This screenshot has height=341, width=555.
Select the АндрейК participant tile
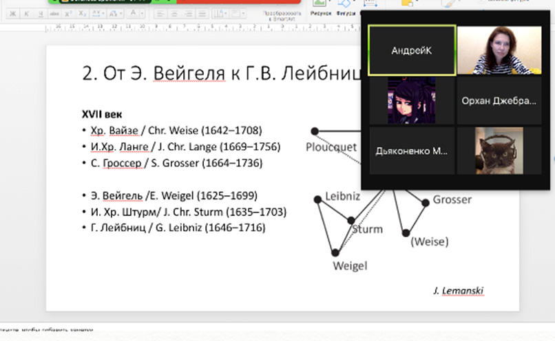click(412, 50)
